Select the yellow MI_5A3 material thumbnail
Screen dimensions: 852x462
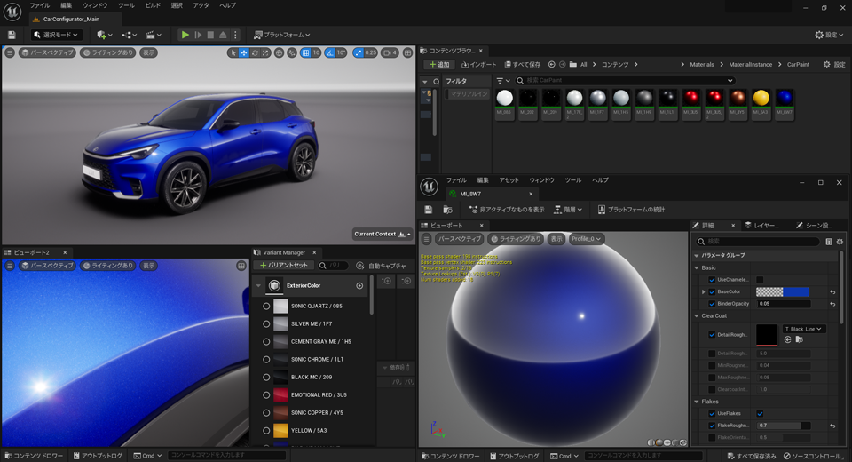point(761,98)
